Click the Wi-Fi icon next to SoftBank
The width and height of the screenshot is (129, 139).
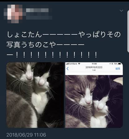[x=79, y=64]
